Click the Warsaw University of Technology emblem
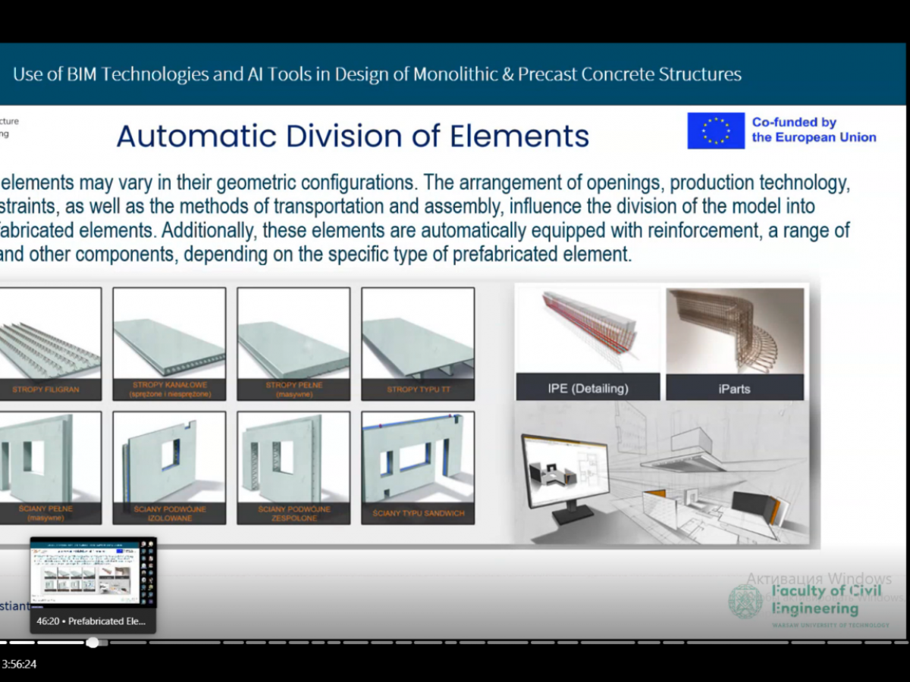 coord(746,602)
